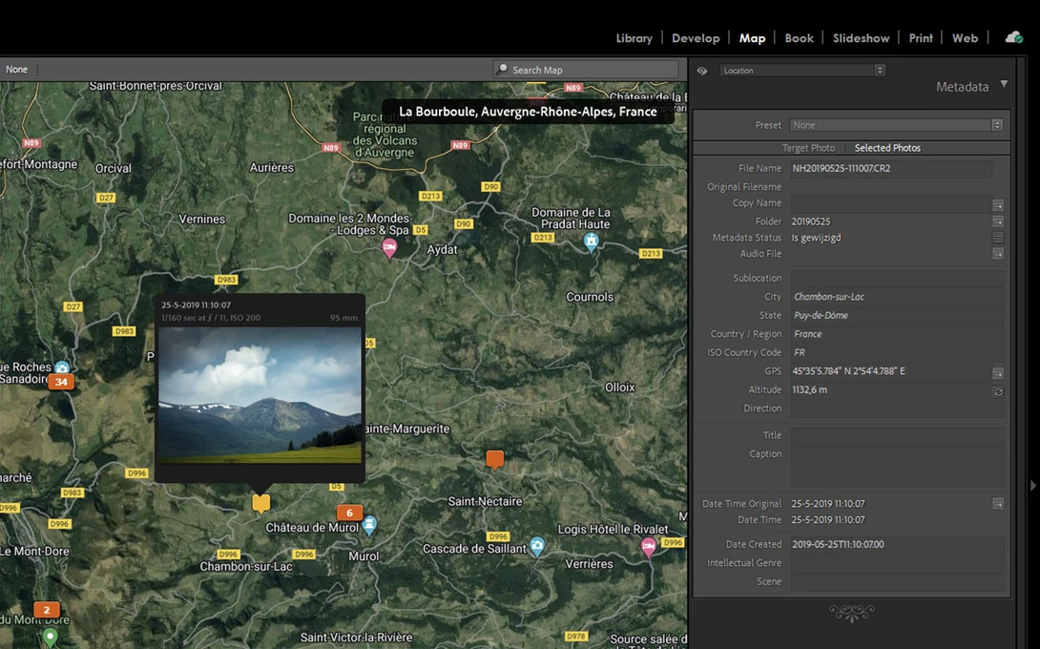
Task: Collapse the Metadata panel triangle
Action: (x=1004, y=84)
